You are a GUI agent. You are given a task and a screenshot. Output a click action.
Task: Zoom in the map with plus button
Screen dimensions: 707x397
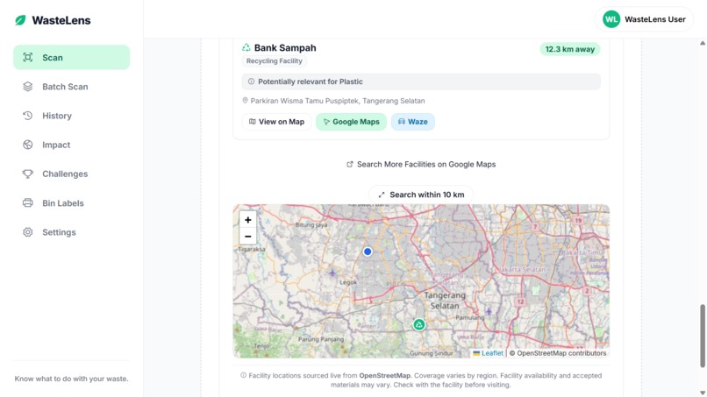pos(248,220)
